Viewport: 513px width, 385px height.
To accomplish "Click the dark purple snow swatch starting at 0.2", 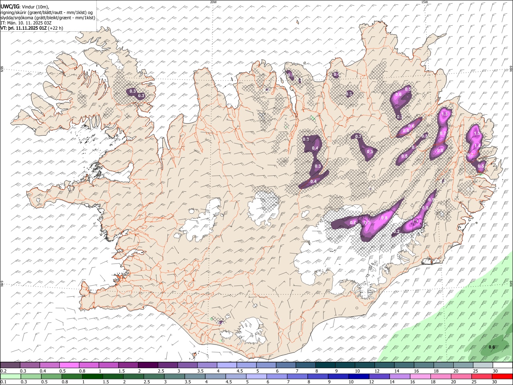I will coord(10,365).
